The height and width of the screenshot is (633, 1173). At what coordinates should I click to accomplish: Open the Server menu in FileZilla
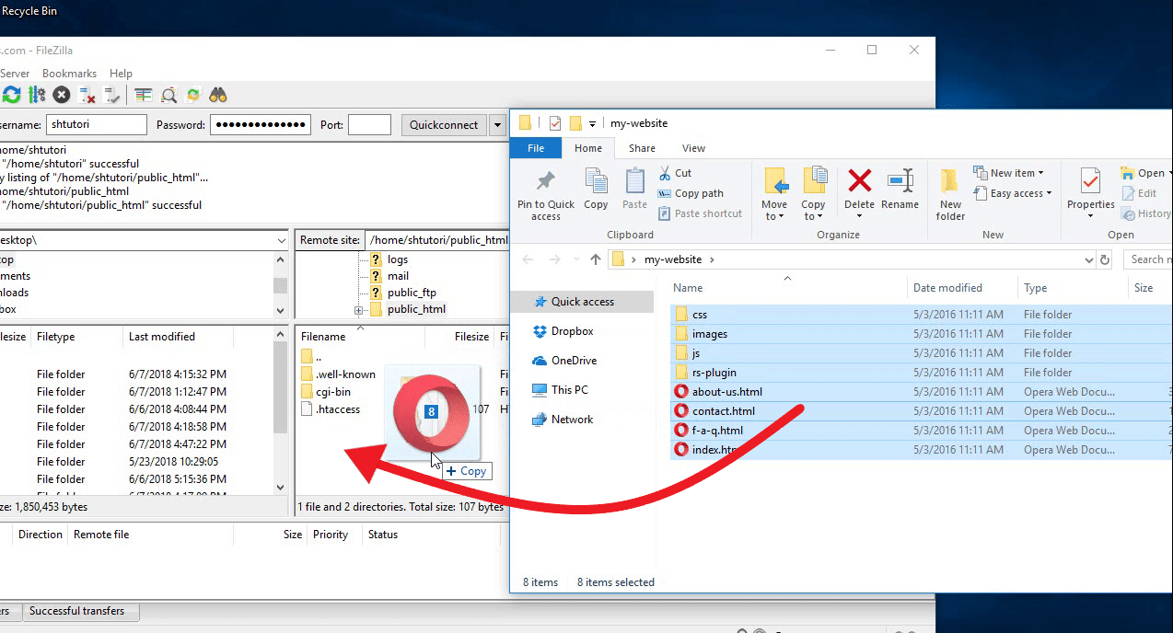(x=15, y=73)
